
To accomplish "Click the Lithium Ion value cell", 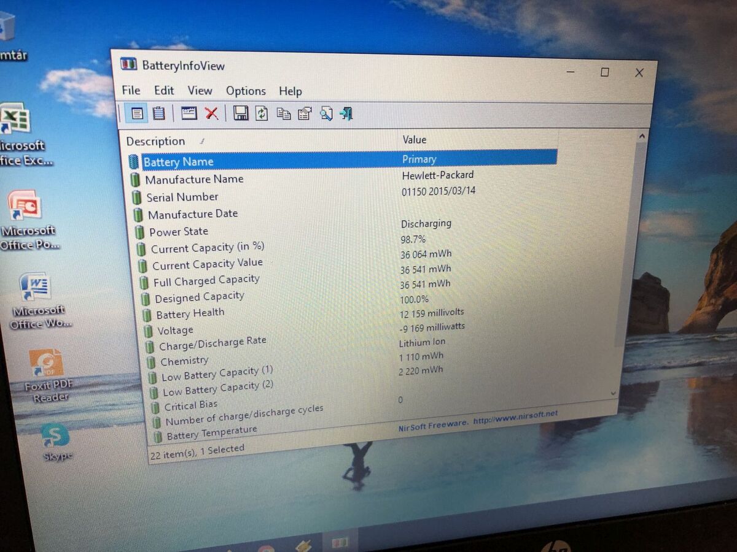I will (x=422, y=342).
